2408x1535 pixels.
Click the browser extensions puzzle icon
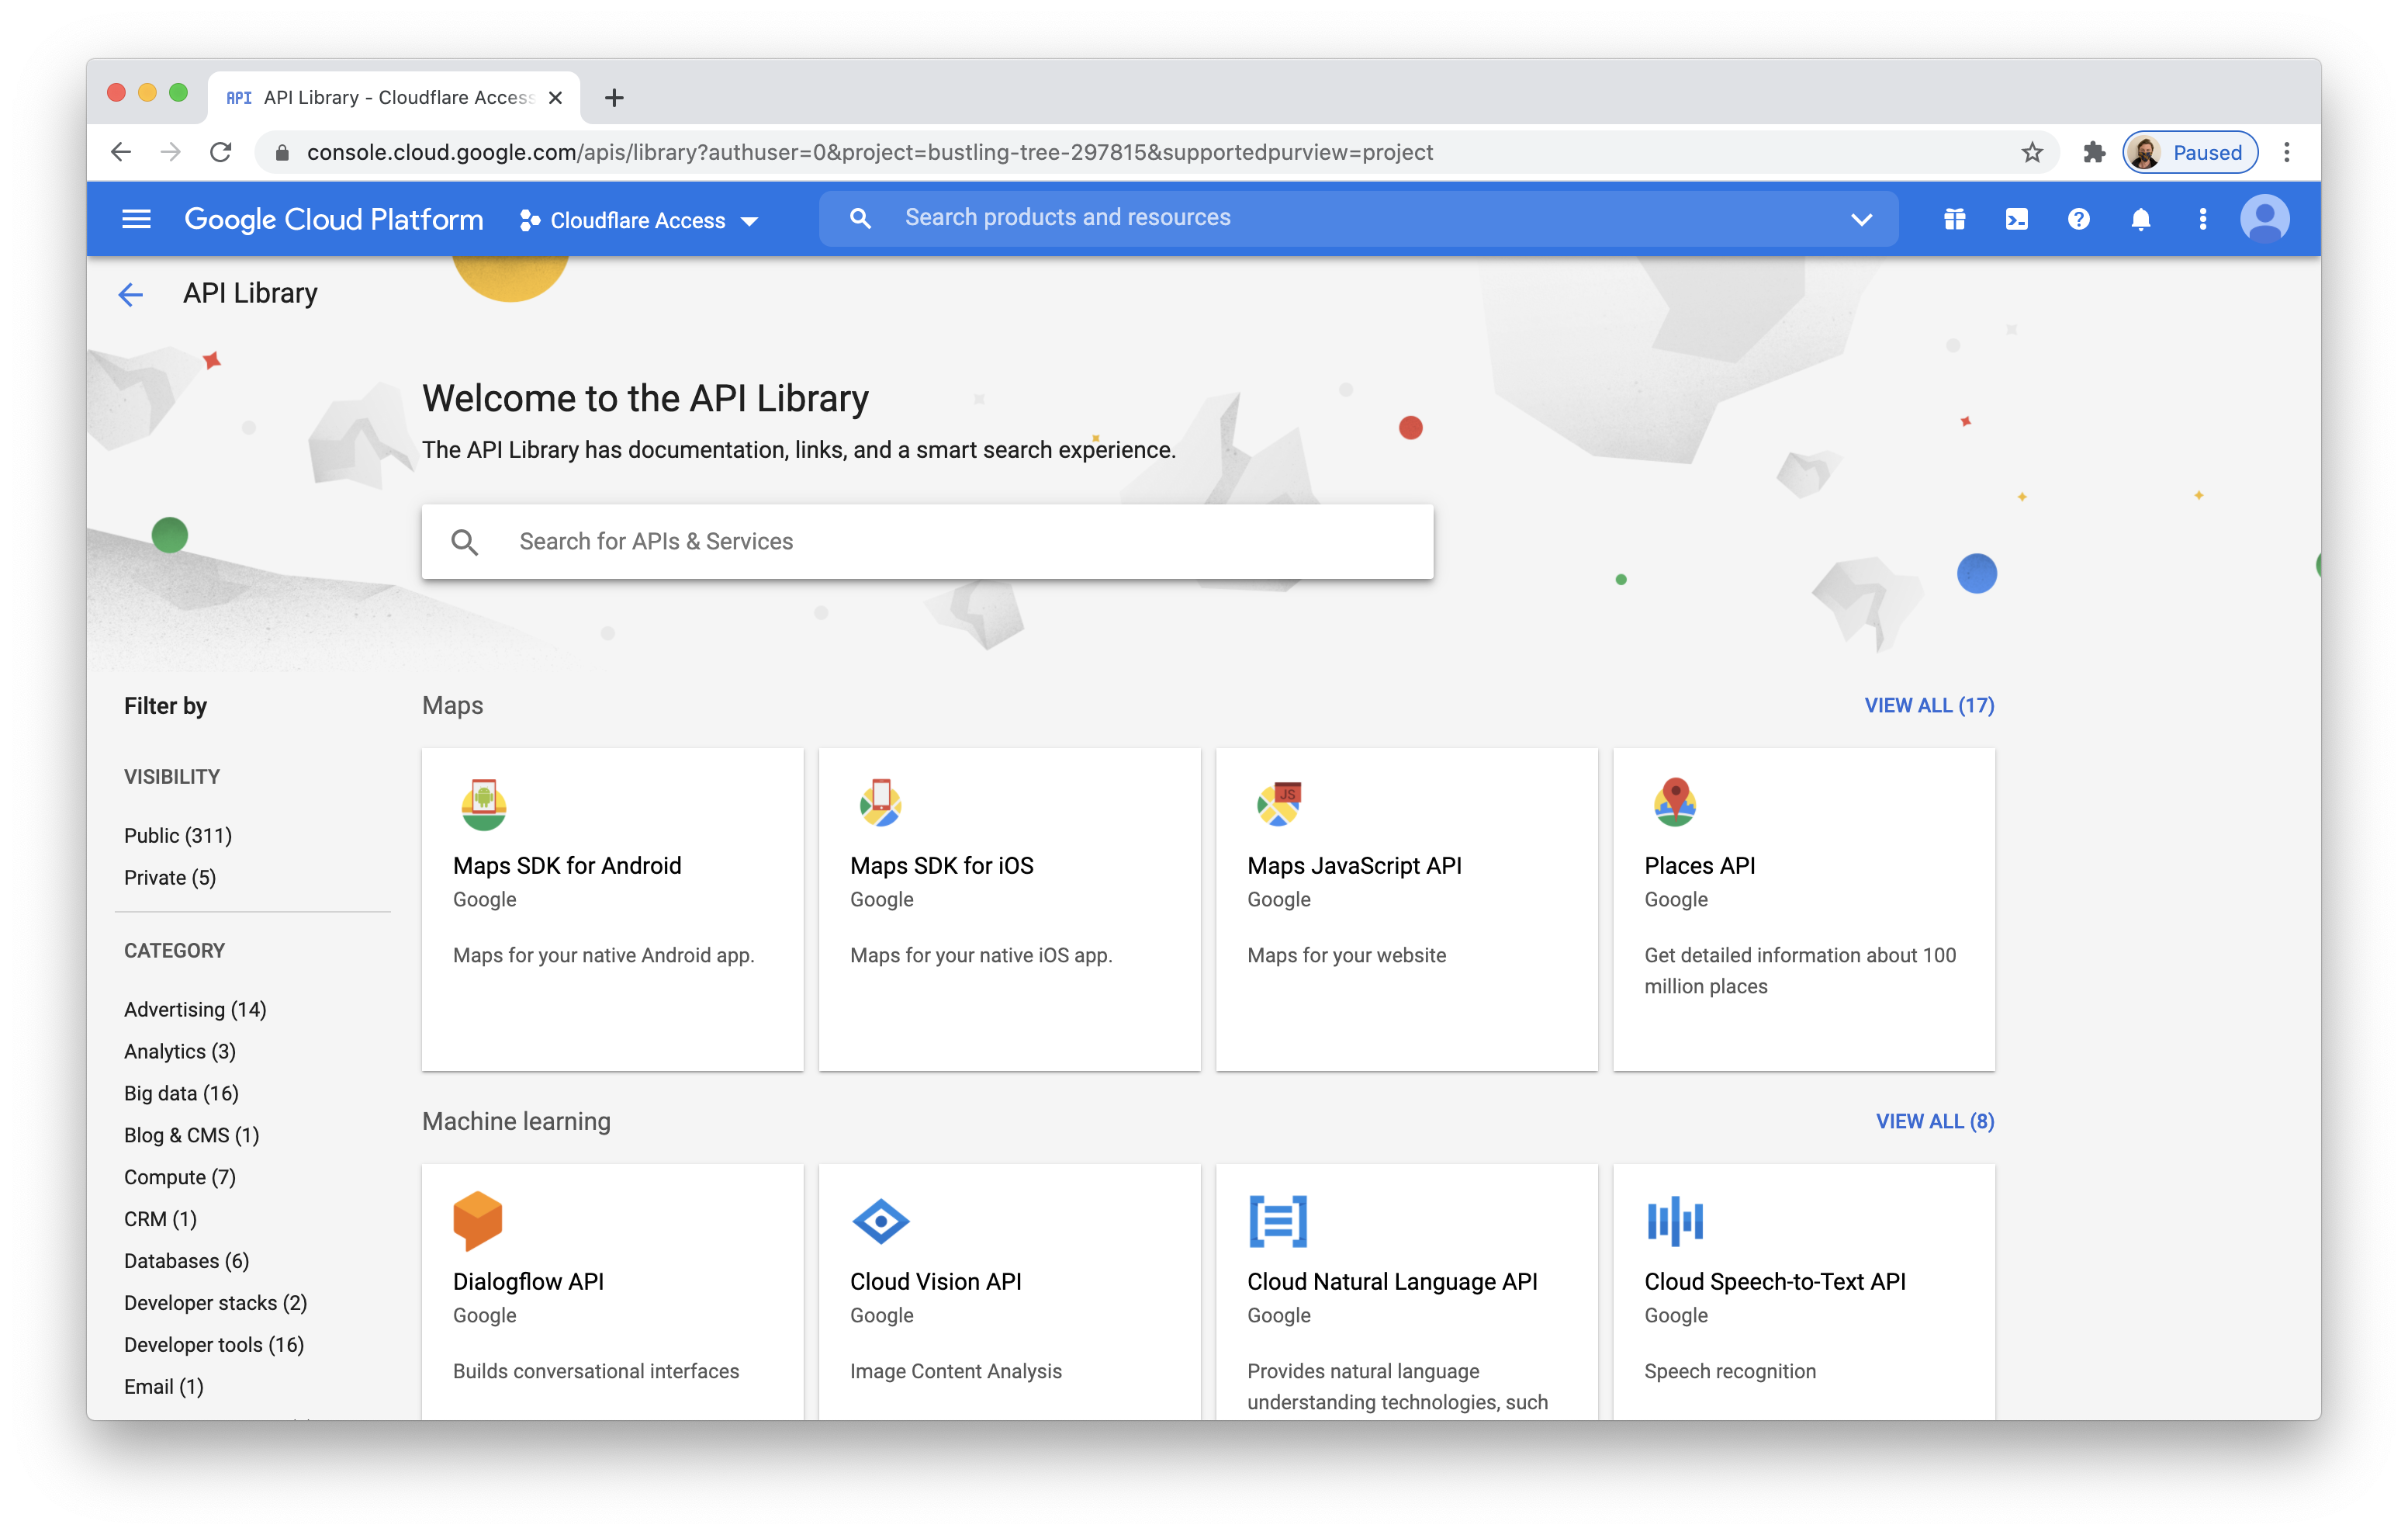2093,152
